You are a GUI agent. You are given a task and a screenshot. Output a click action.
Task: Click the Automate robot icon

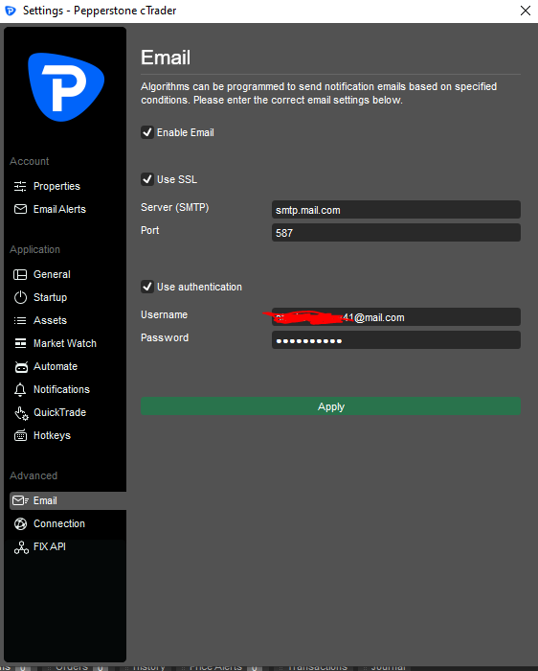pos(21,367)
